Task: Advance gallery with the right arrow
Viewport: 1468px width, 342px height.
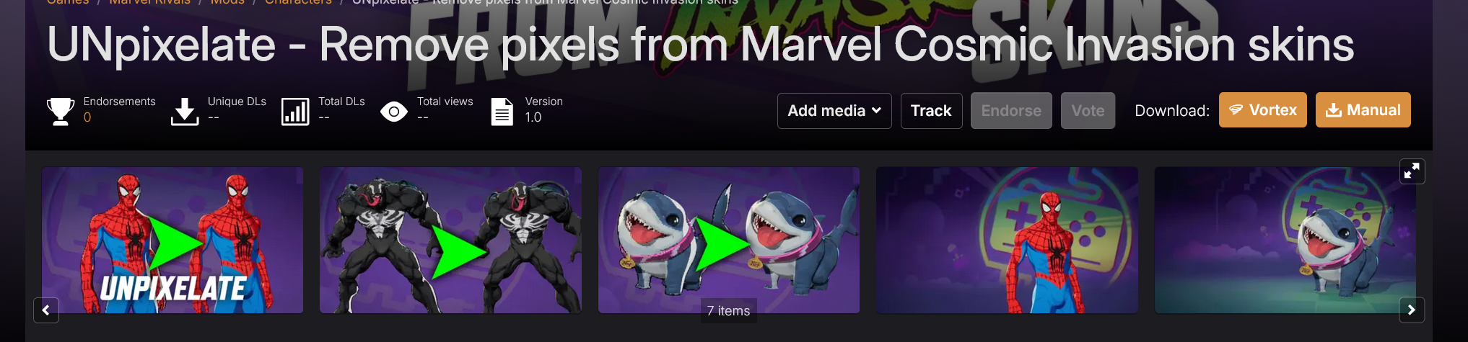Action: [1412, 310]
